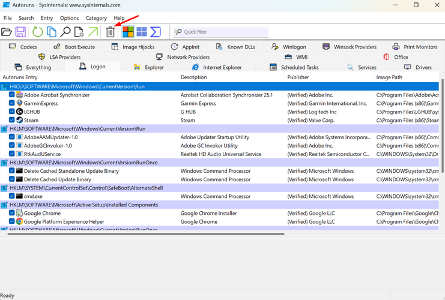This screenshot has height=300, width=445.
Task: Click the Delete trash can icon
Action: click(110, 32)
